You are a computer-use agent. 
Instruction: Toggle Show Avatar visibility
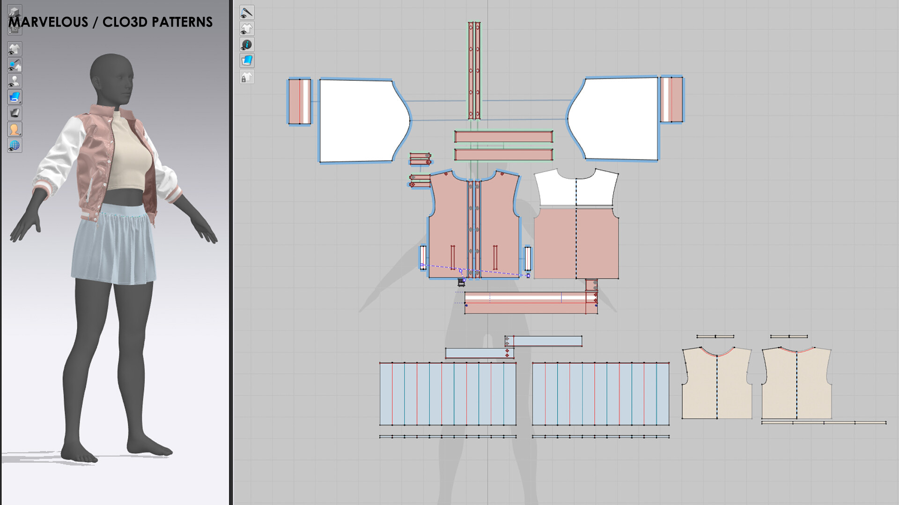click(x=15, y=81)
